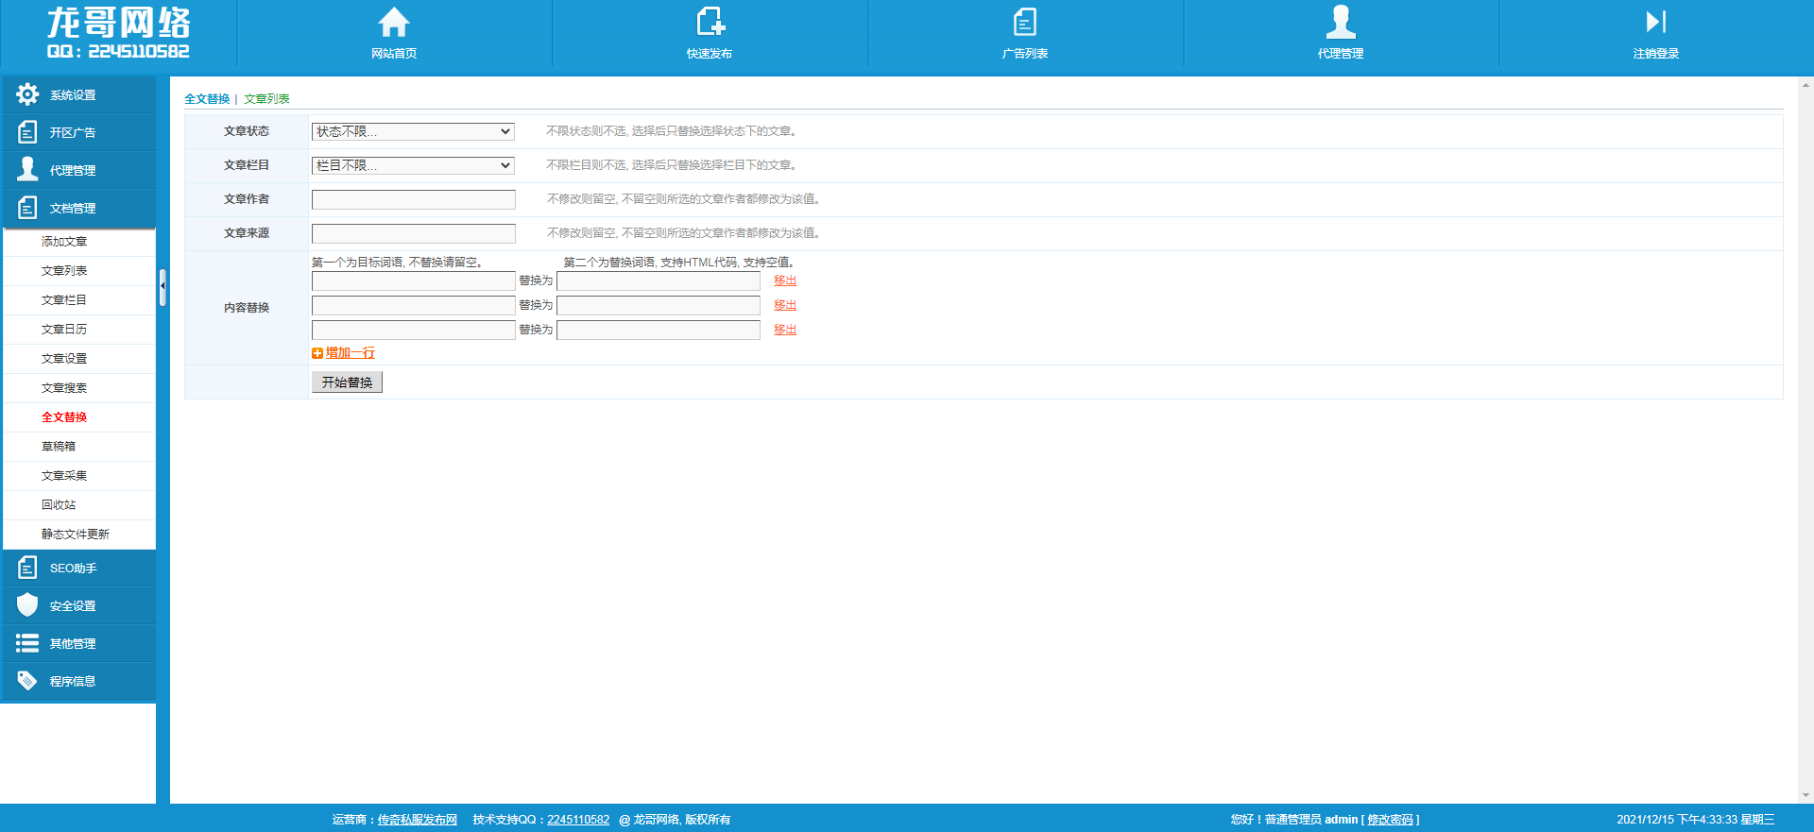1814x832 pixels.
Task: Click the 其他管理 list icon
Action: point(27,643)
